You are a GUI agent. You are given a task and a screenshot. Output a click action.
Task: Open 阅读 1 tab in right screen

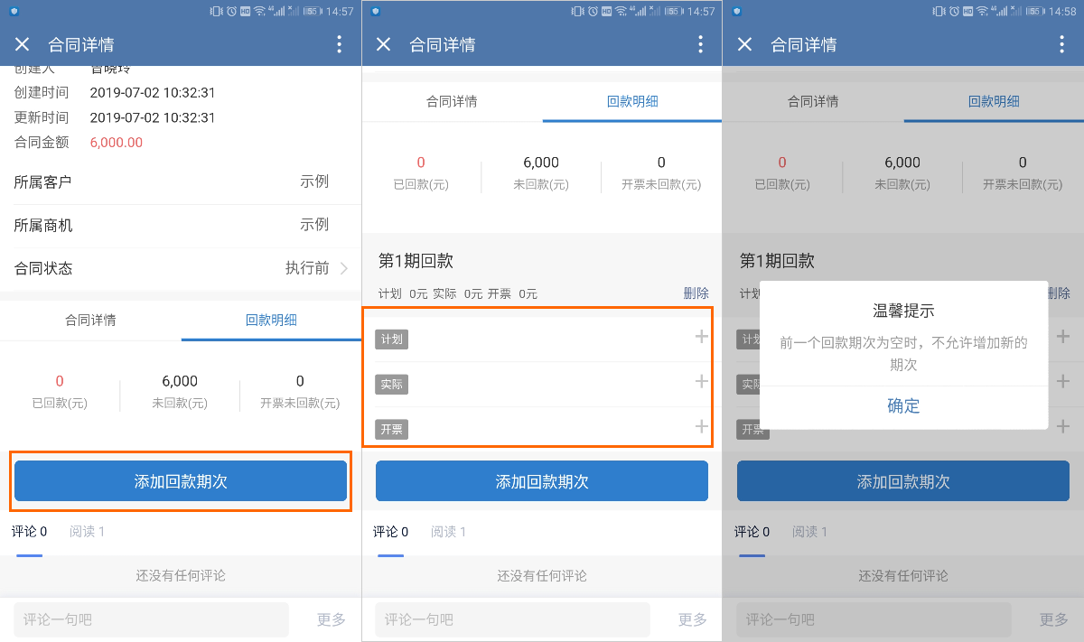point(810,532)
